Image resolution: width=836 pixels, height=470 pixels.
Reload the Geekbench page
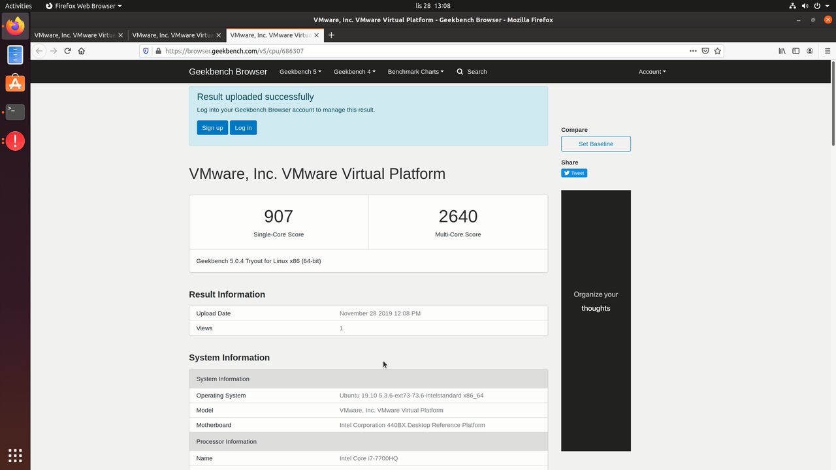(x=67, y=51)
